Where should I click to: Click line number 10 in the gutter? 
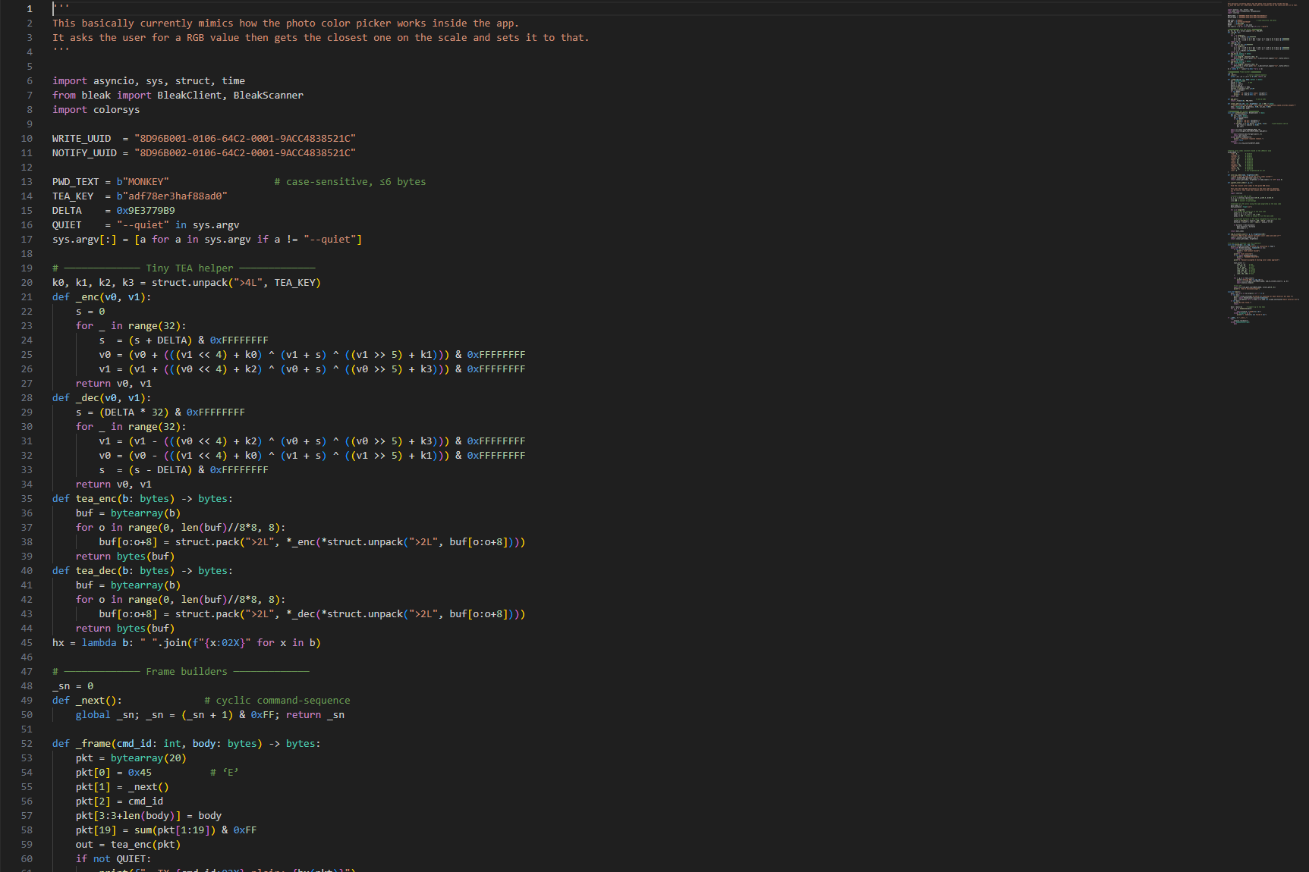pos(27,138)
